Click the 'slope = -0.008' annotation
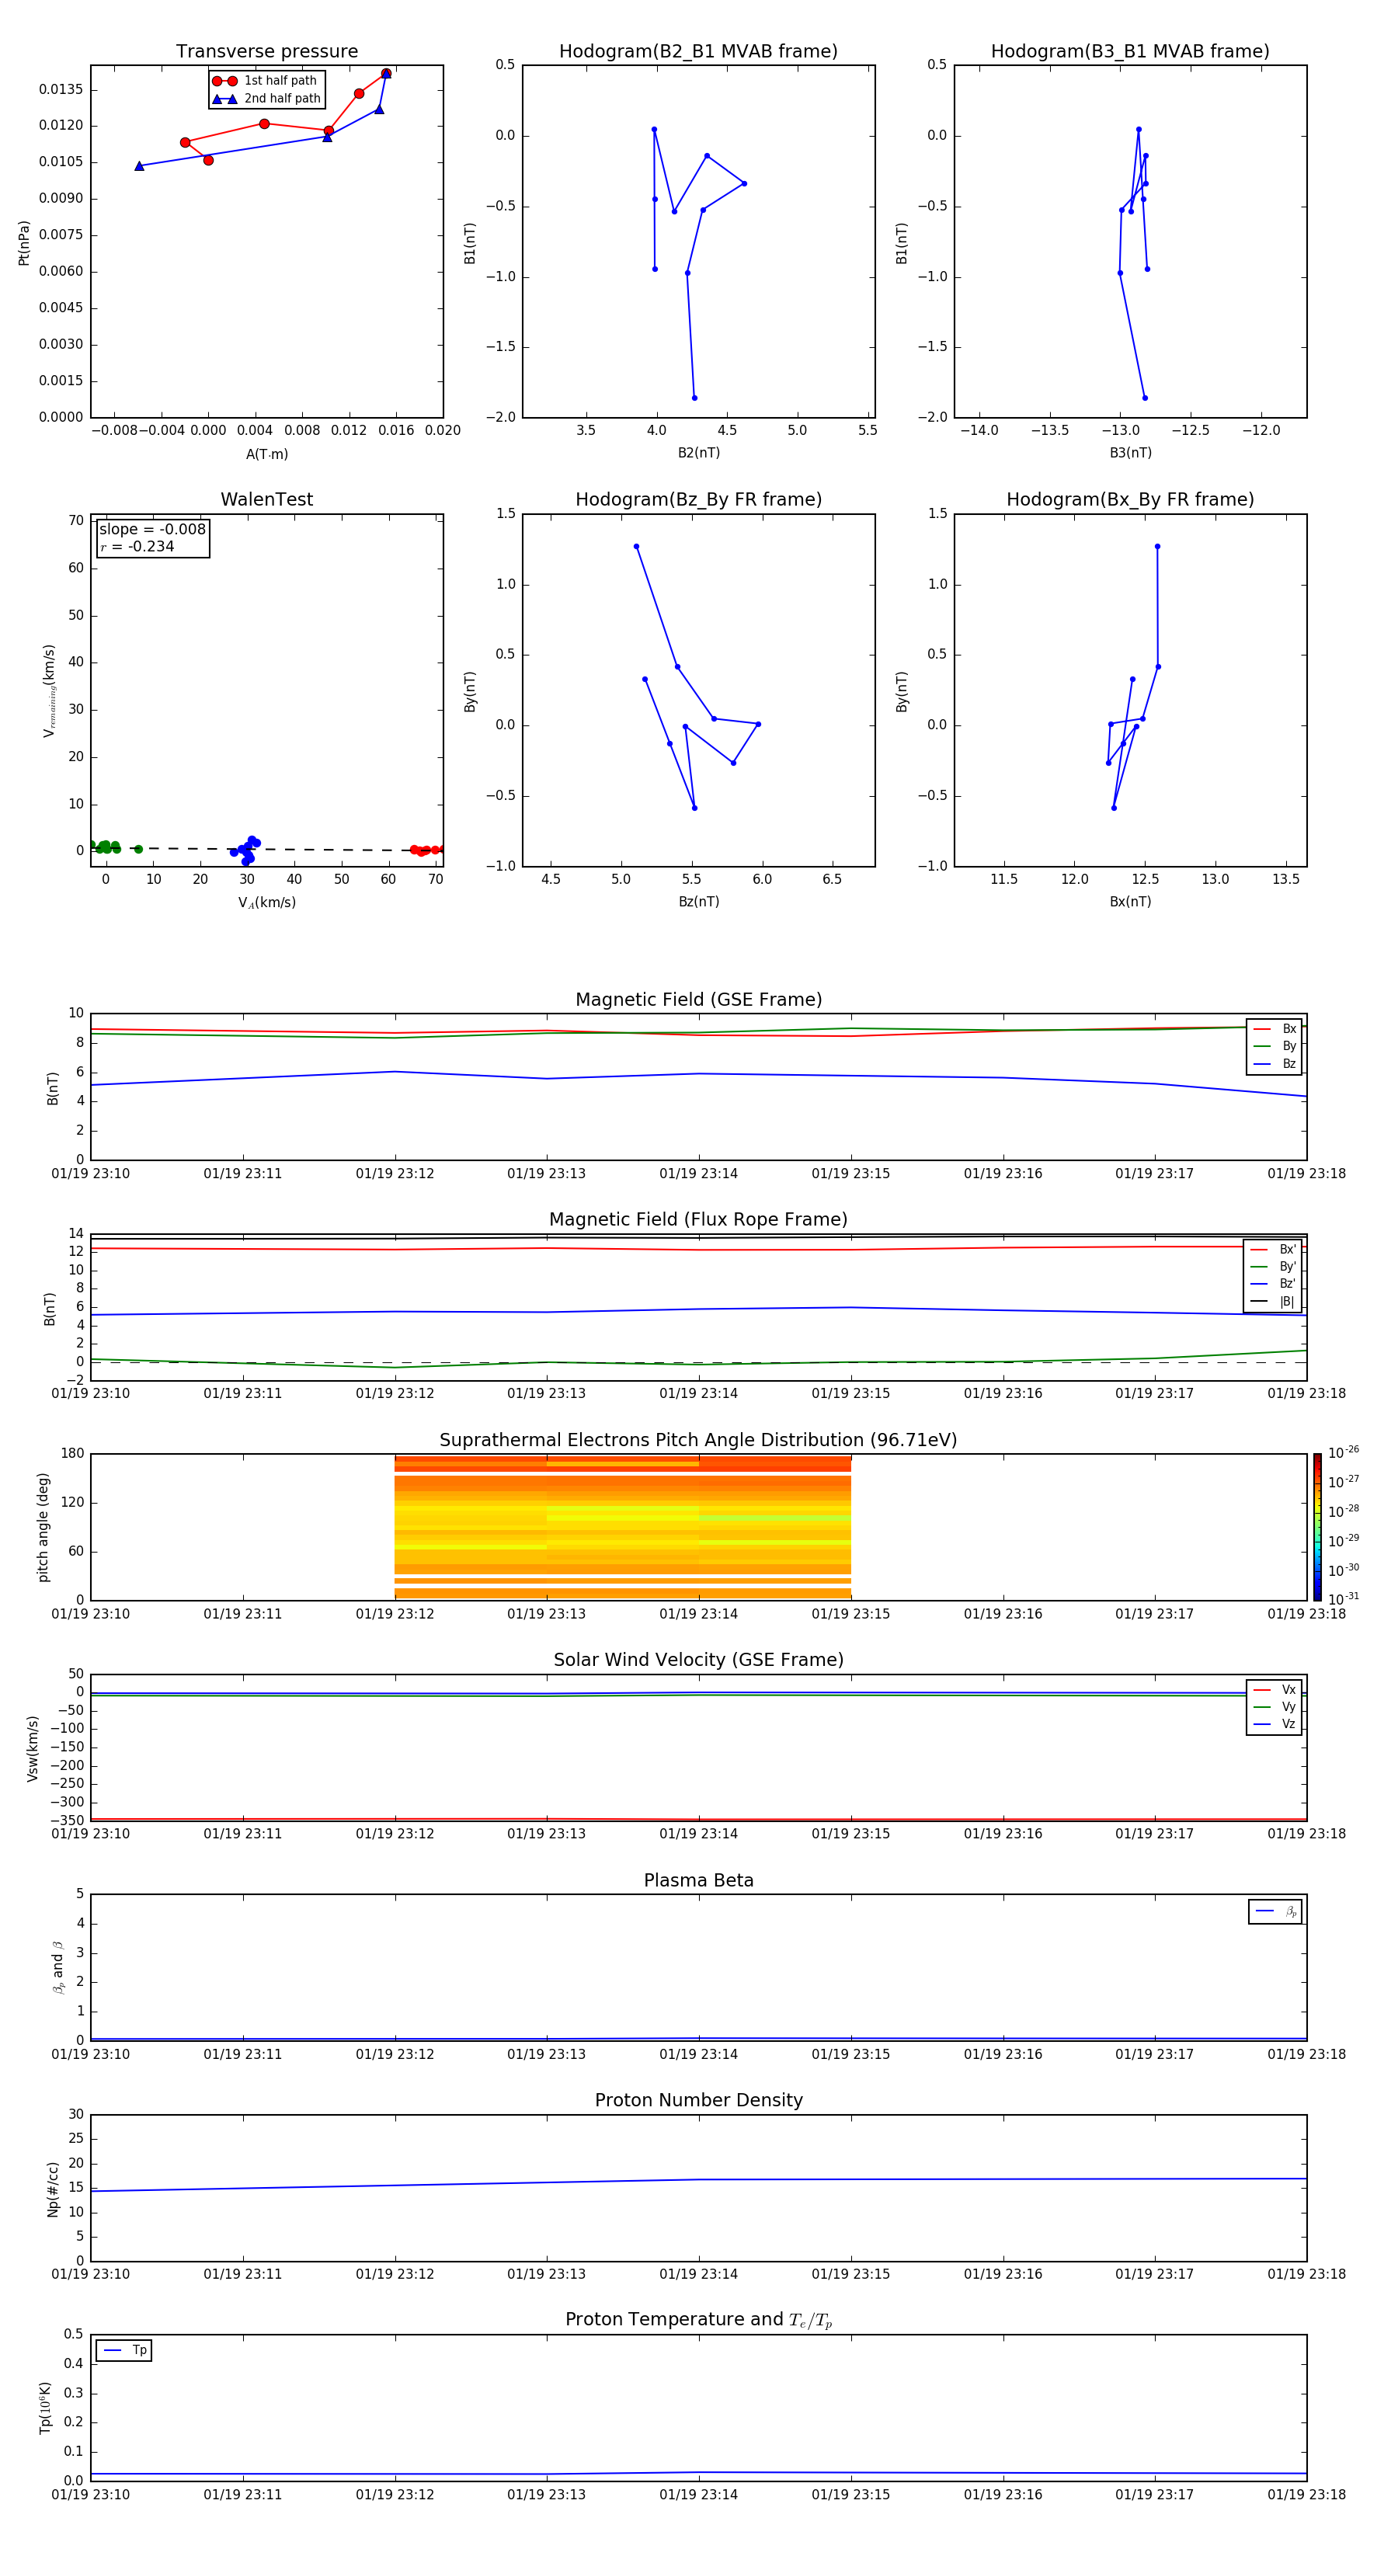Viewport: 1398px width, 2563px height. coord(152,530)
